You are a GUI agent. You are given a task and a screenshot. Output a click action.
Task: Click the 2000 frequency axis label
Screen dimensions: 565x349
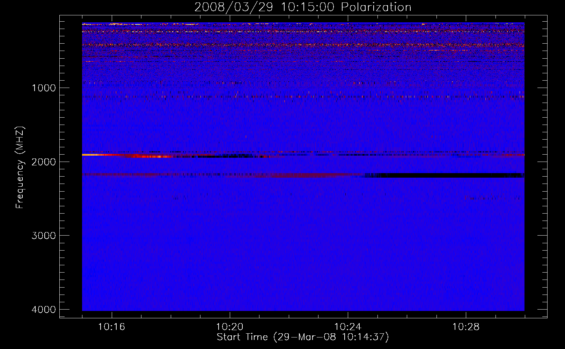(44, 162)
